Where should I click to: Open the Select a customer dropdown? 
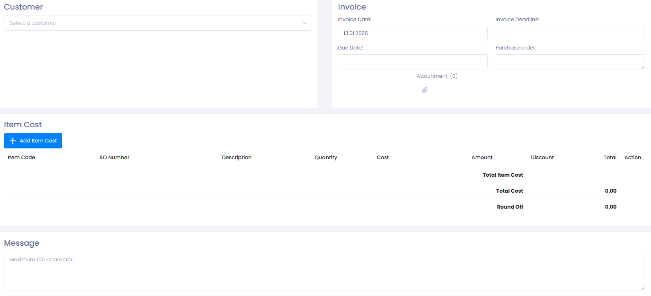click(157, 23)
